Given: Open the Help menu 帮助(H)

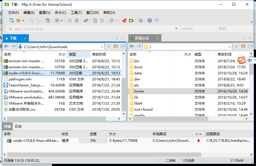Looking at the screenshot, I should click(x=109, y=13).
